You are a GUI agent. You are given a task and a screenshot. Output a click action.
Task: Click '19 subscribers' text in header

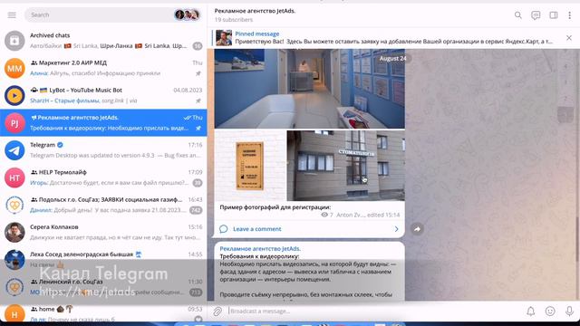234,20
